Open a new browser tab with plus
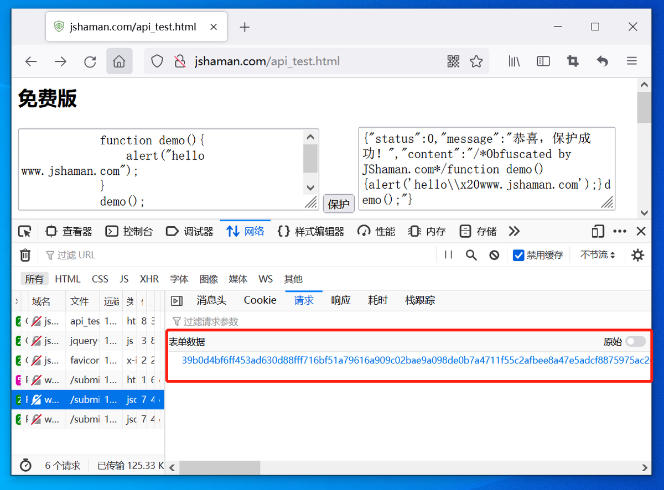This screenshot has width=664, height=490. click(245, 27)
